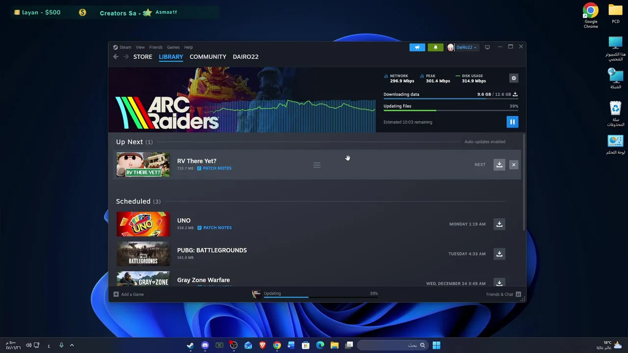628x353 pixels.
Task: Open the Control Panel desktop icon
Action: pyautogui.click(x=615, y=145)
